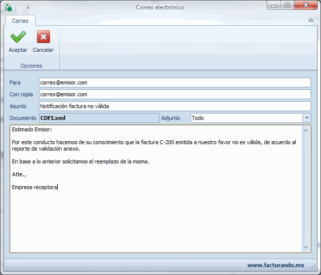
Task: Click inside the email message body
Action: click(156, 217)
